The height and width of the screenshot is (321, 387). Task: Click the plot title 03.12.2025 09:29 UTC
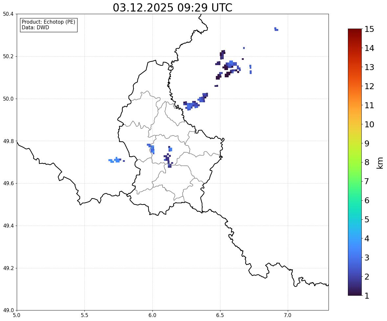pos(172,8)
